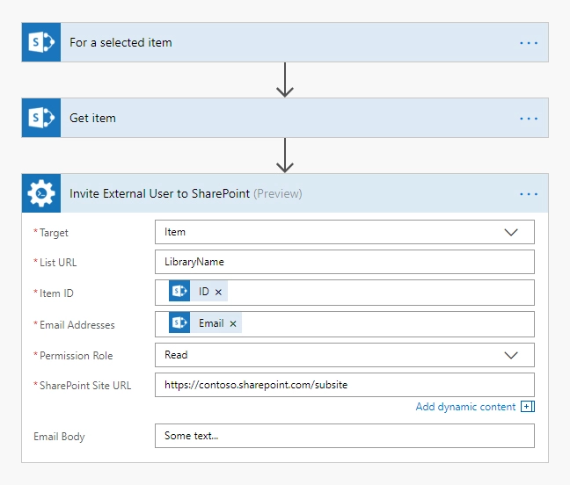570x485 pixels.
Task: Open ellipsis menu for 'Get item' step
Action: [x=529, y=119]
